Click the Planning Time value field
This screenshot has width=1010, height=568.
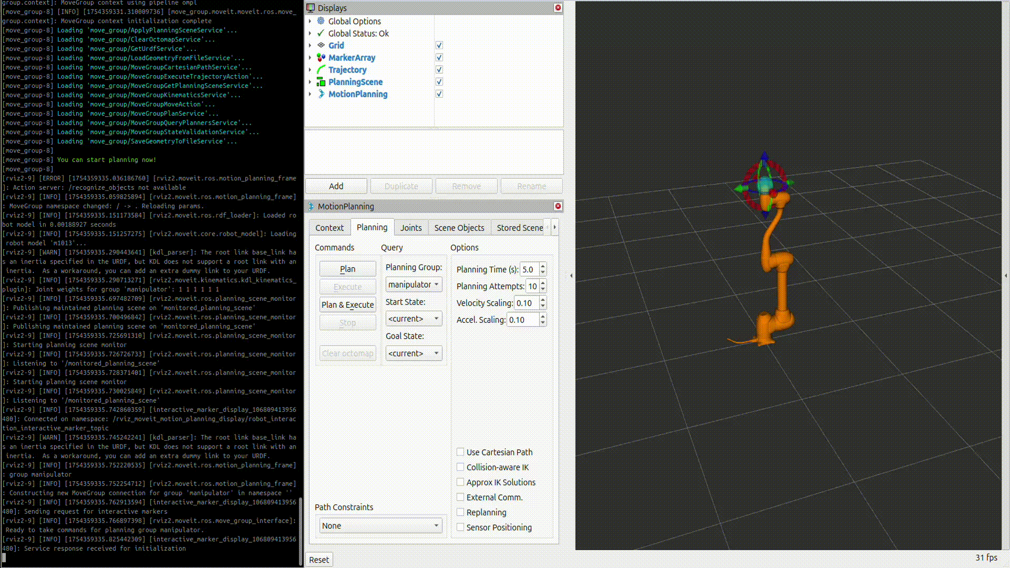coord(529,269)
